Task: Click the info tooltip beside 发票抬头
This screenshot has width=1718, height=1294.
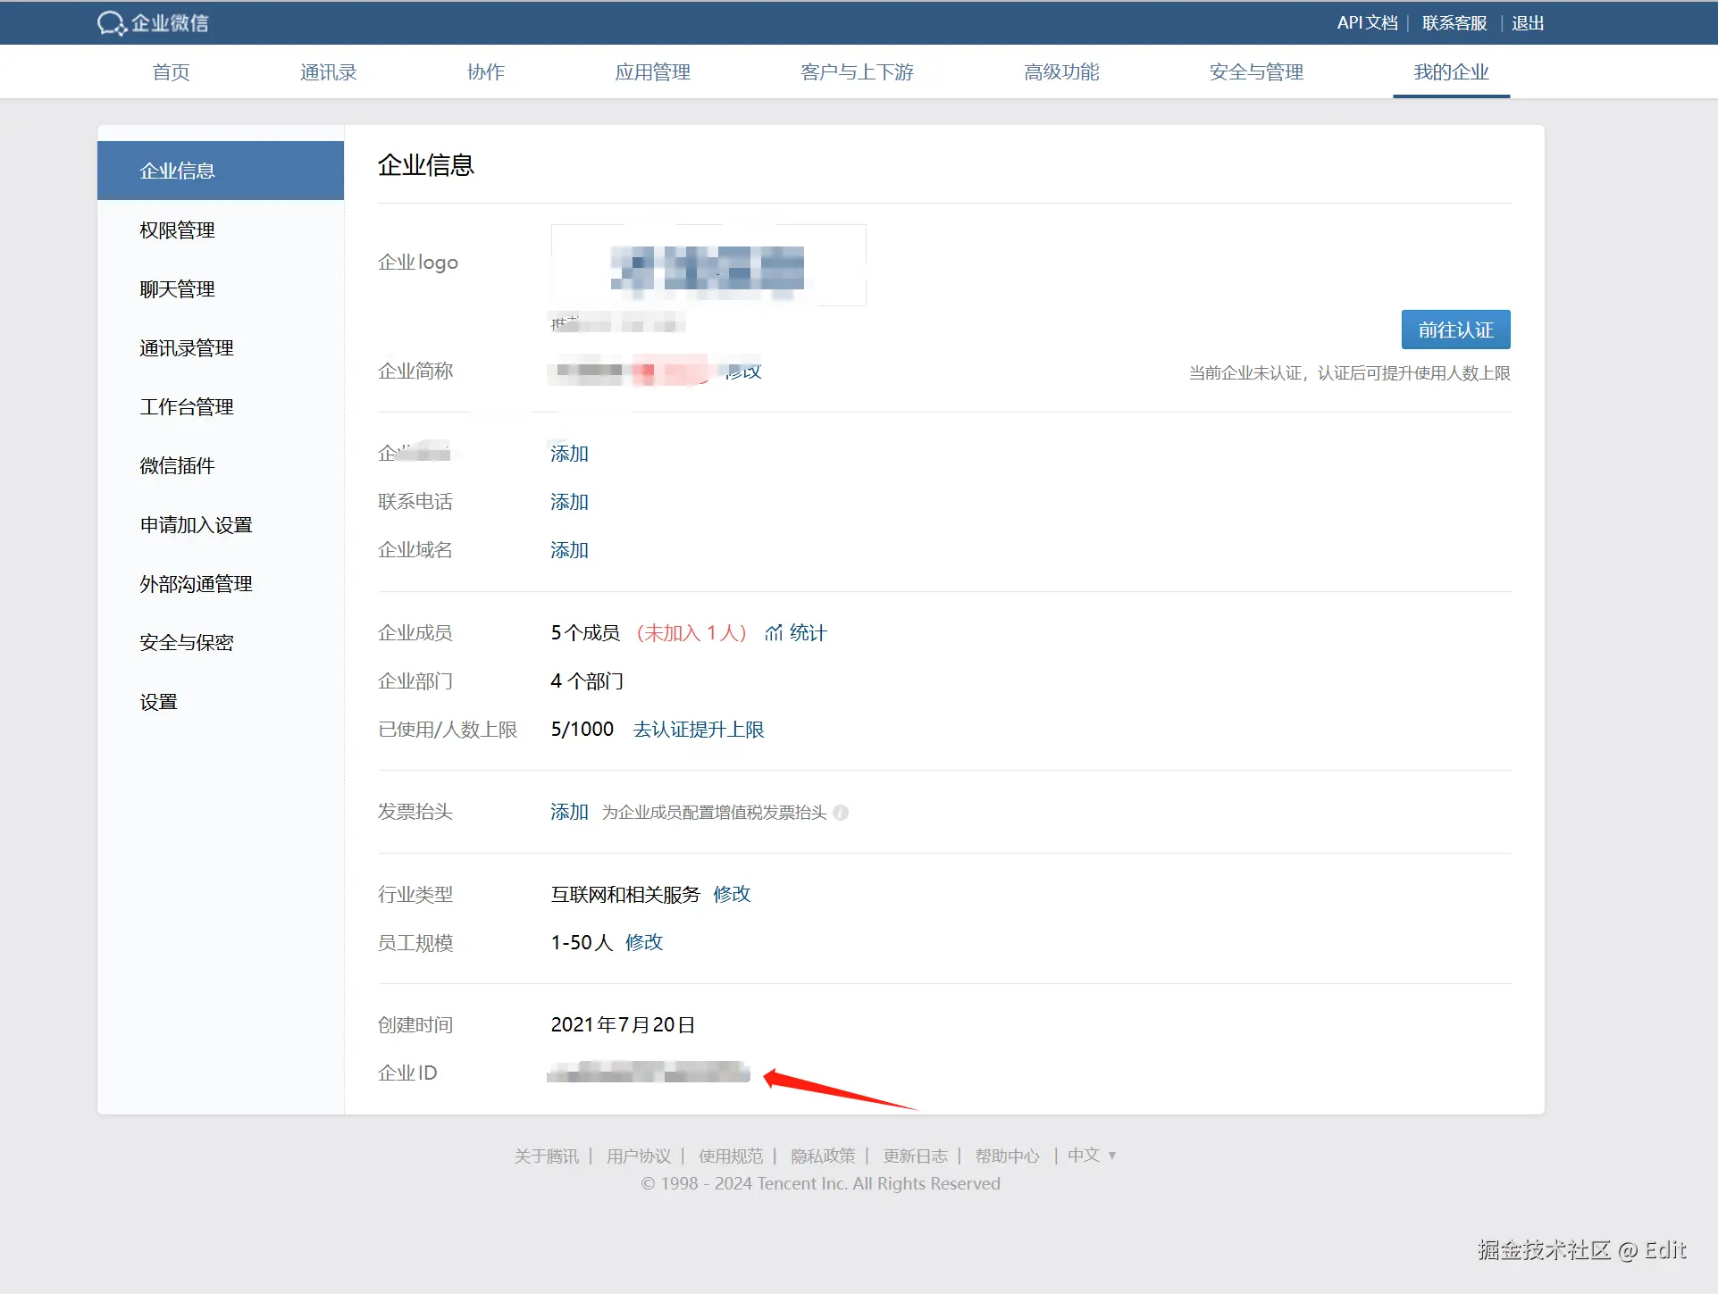Action: click(841, 813)
